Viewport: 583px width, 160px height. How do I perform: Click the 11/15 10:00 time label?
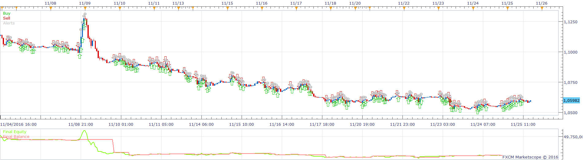[x=242, y=125]
